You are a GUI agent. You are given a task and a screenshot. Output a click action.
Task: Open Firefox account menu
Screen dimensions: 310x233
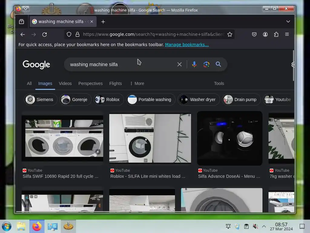coord(265,35)
